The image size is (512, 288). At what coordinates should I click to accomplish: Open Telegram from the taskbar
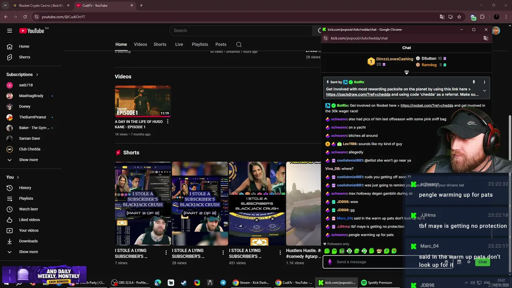click(x=223, y=282)
